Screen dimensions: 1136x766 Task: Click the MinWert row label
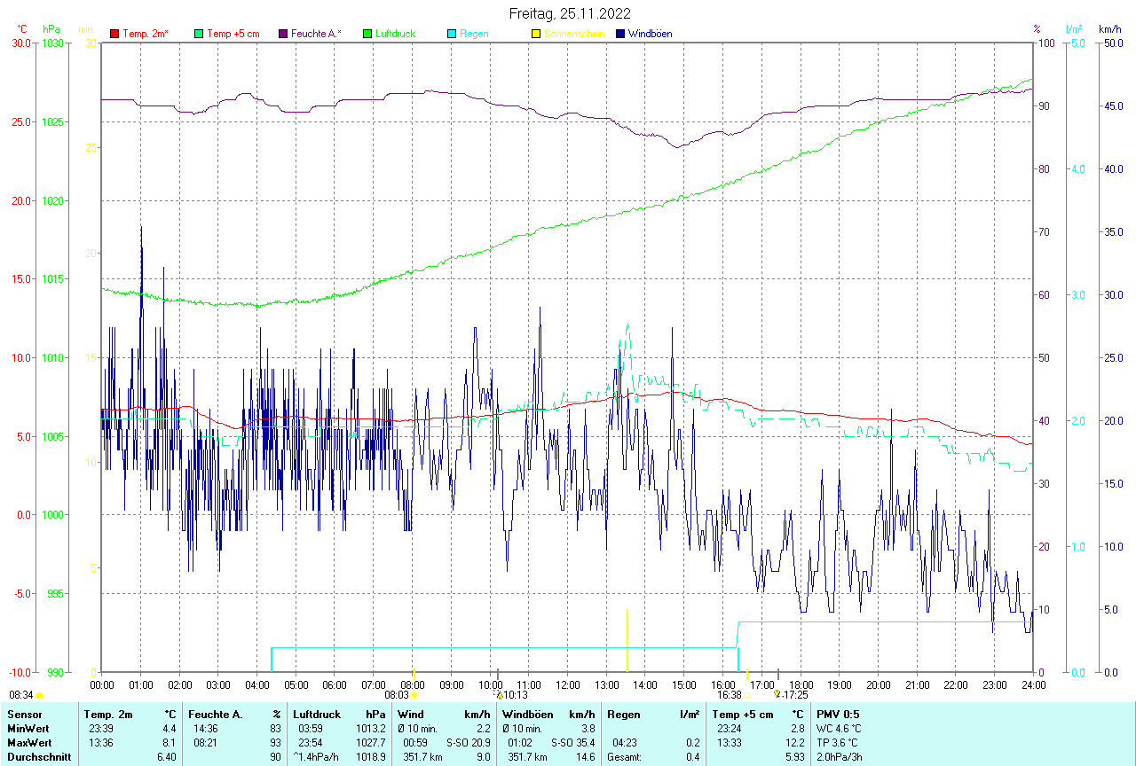click(28, 729)
